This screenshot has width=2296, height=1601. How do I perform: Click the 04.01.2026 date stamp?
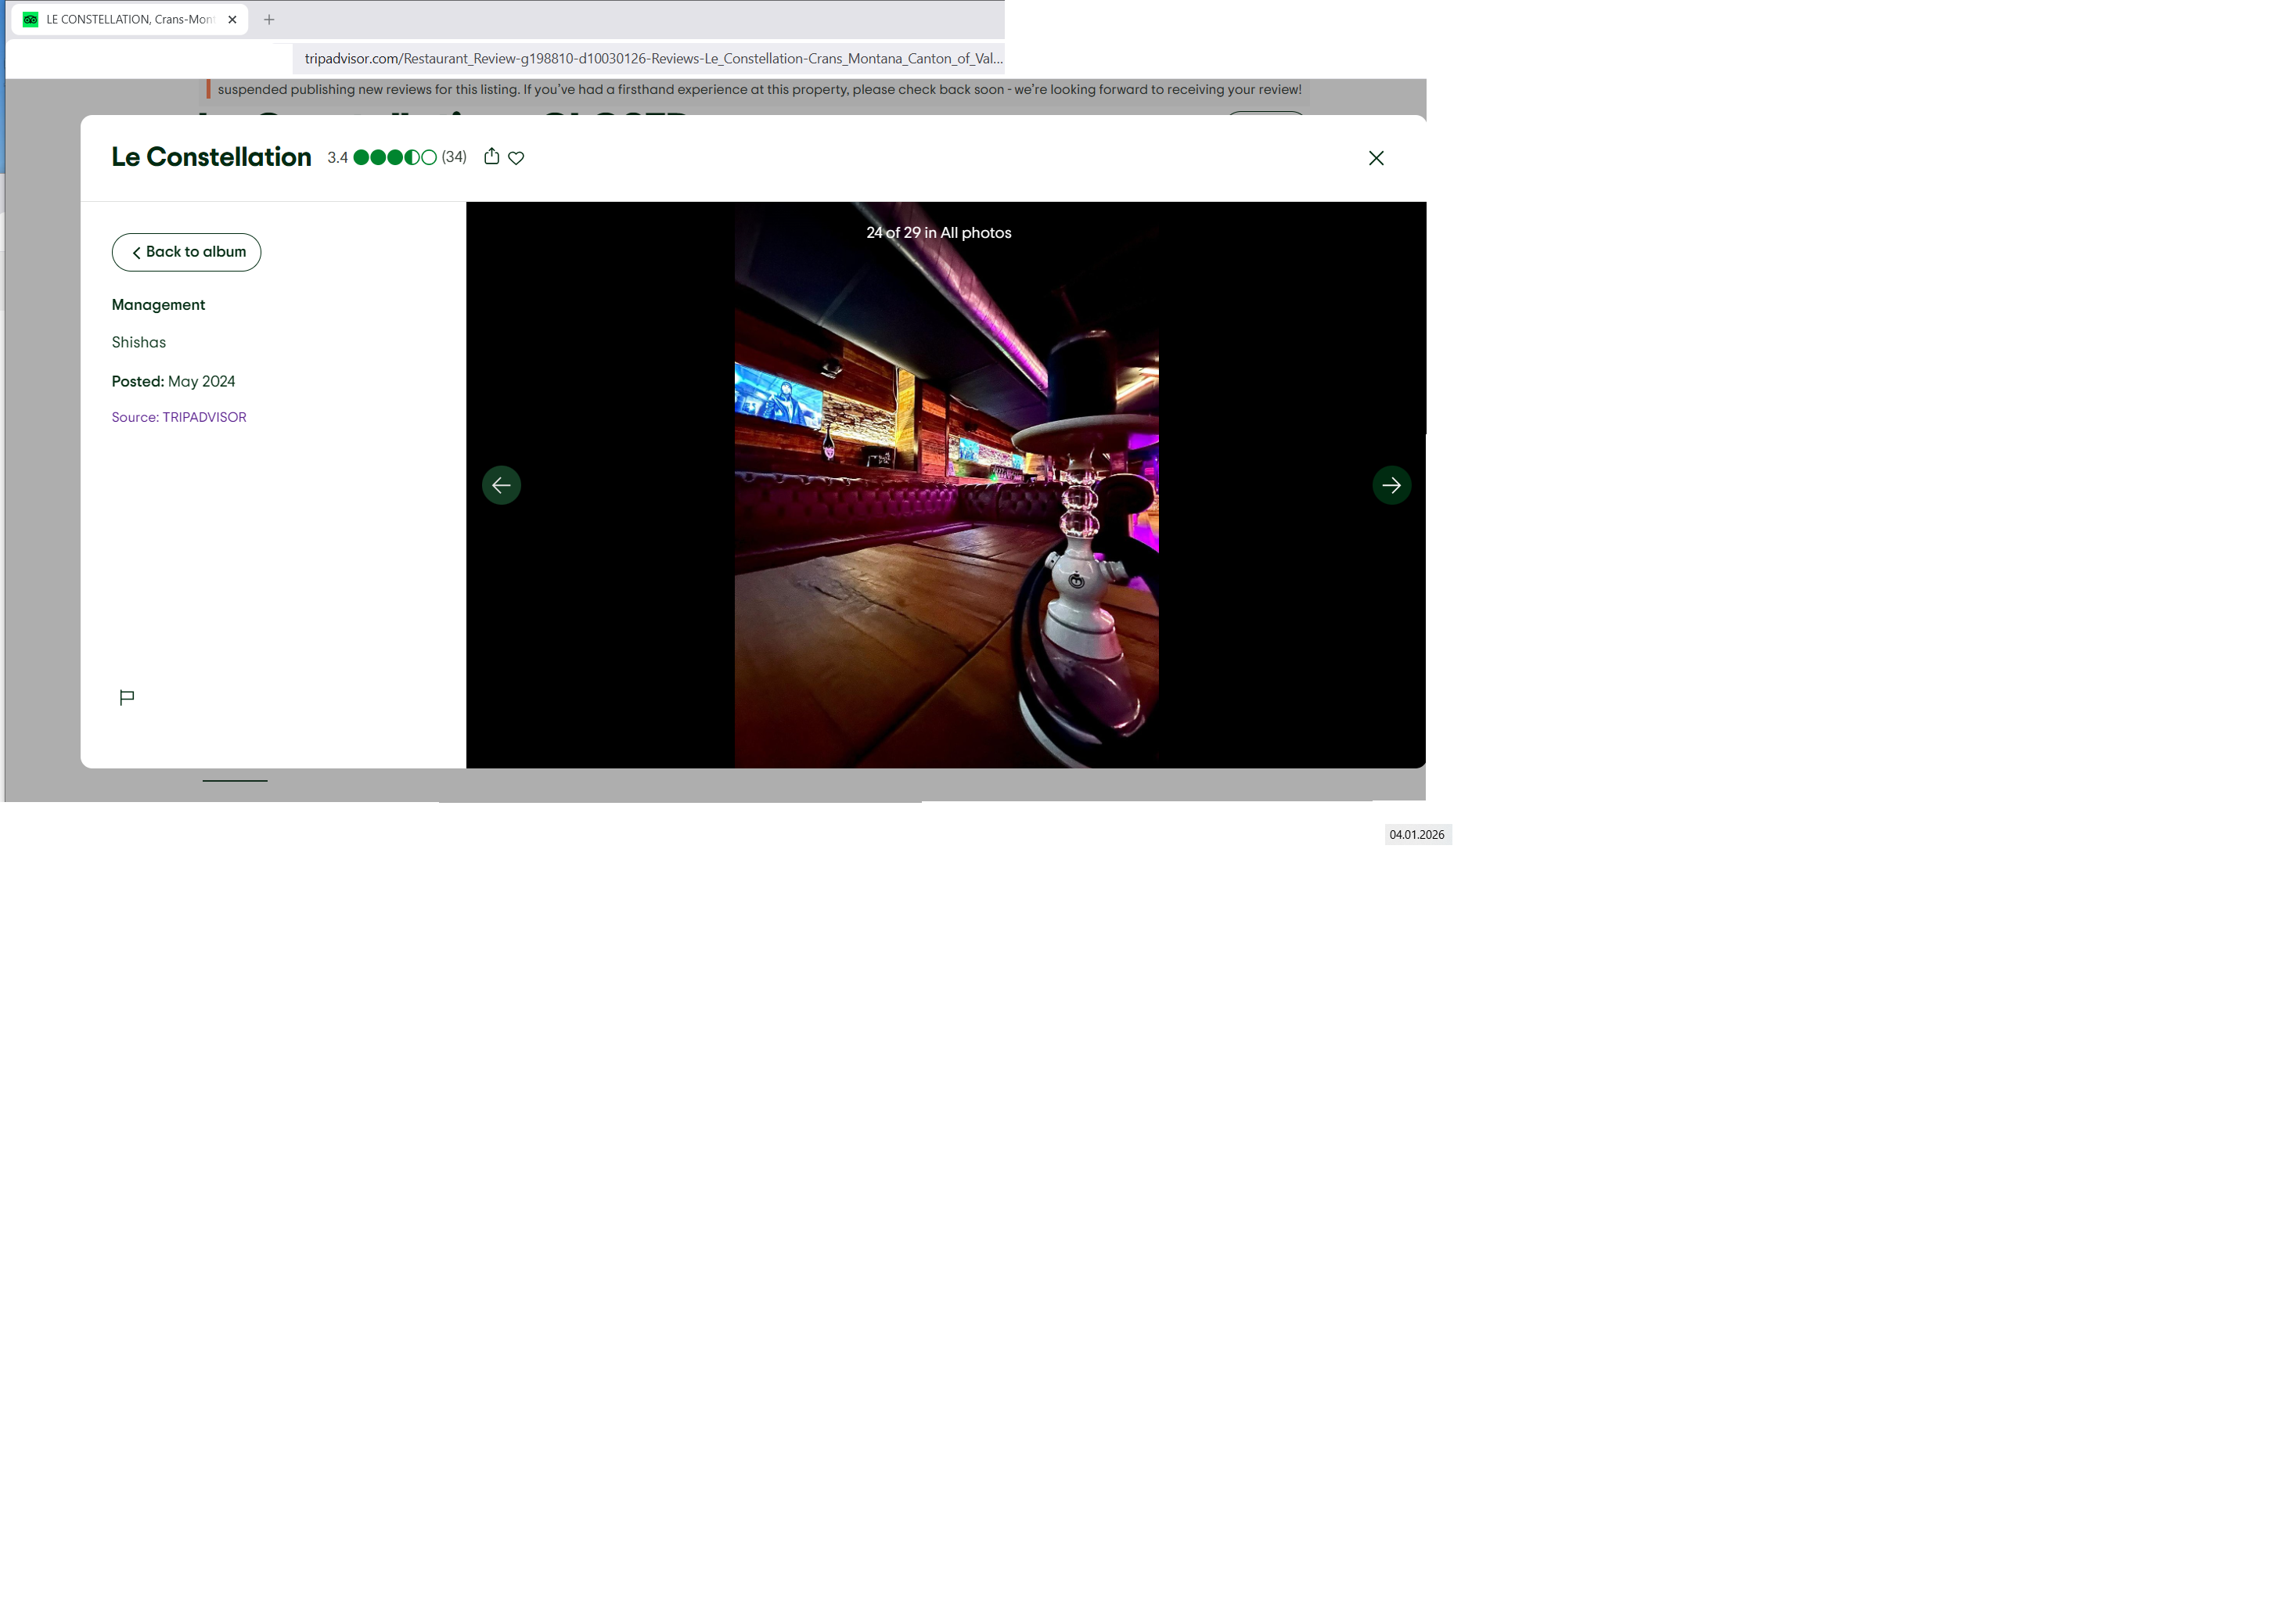pyautogui.click(x=1416, y=834)
